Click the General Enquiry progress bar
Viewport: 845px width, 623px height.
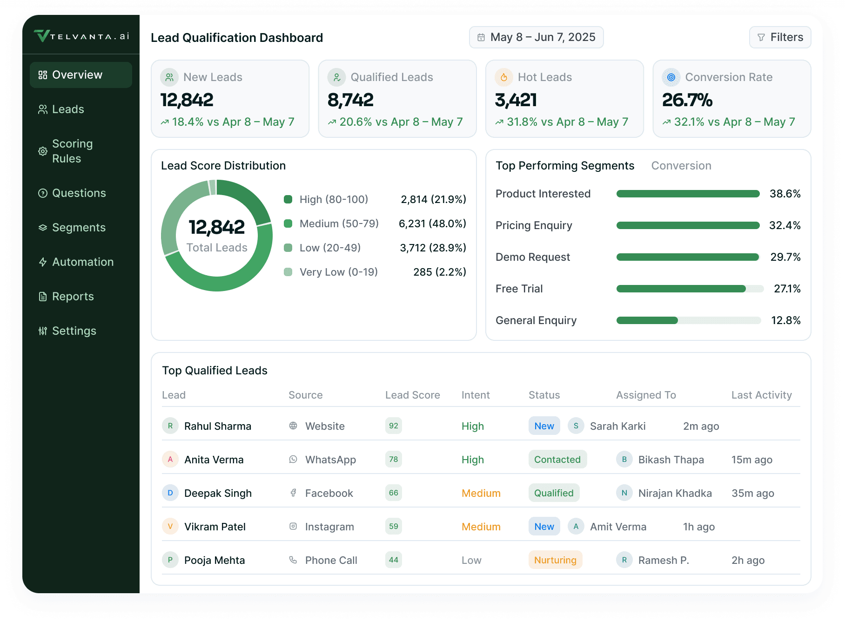(689, 320)
